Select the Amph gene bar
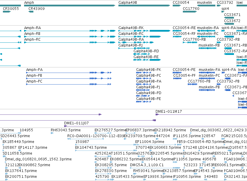 coord(70,6)
